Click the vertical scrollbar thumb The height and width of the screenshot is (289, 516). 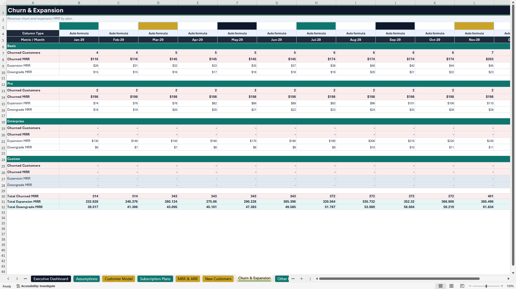point(513,135)
